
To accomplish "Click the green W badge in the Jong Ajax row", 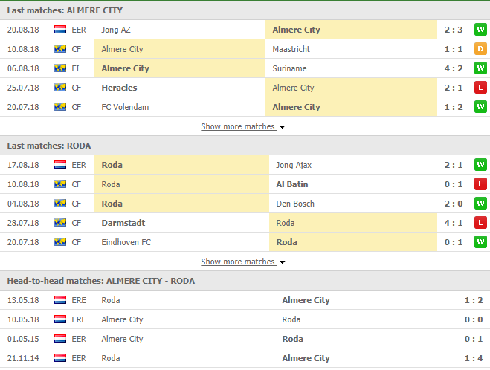I will pos(480,165).
